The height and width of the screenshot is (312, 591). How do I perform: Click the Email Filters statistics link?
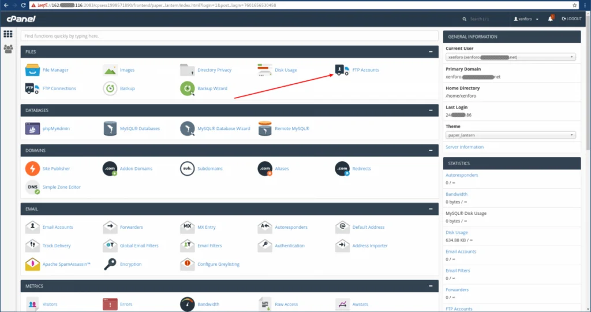458,270
